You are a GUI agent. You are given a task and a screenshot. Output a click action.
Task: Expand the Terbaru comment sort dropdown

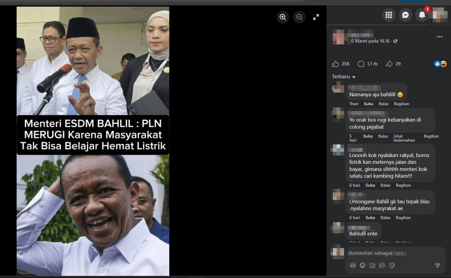(x=344, y=77)
